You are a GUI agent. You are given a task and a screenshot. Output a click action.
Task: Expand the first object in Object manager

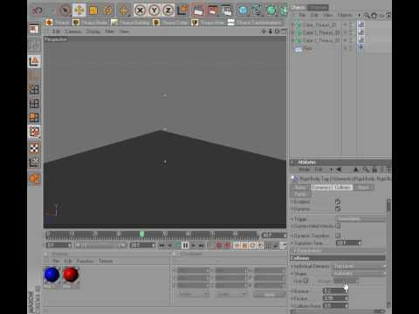(x=293, y=25)
